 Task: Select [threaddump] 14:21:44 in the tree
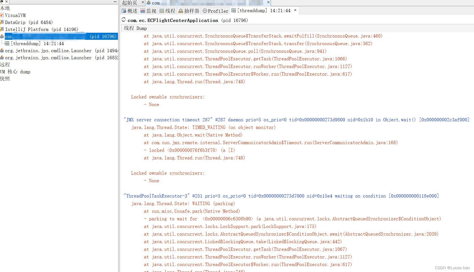click(x=37, y=43)
